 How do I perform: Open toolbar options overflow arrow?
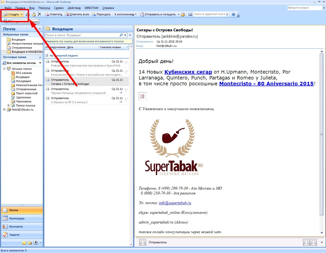[239, 15]
